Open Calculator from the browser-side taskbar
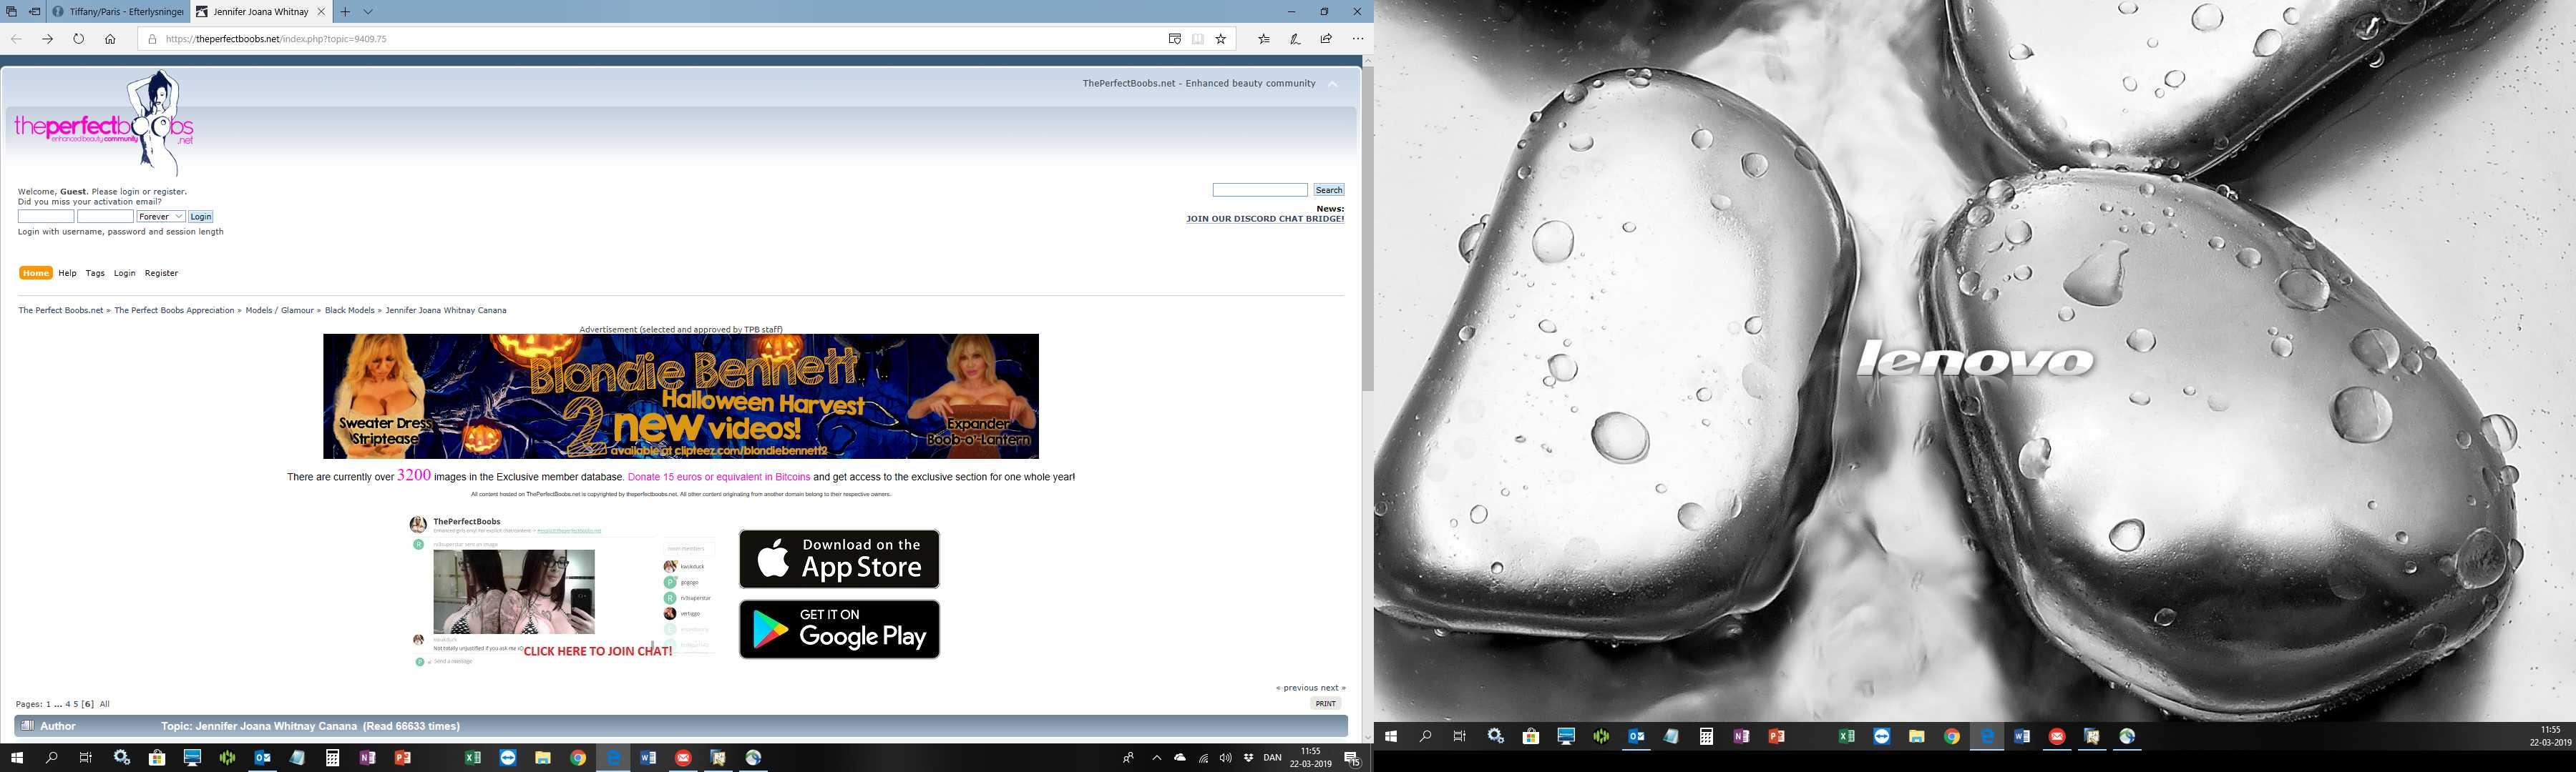Viewport: 2576px width, 772px height. point(332,758)
